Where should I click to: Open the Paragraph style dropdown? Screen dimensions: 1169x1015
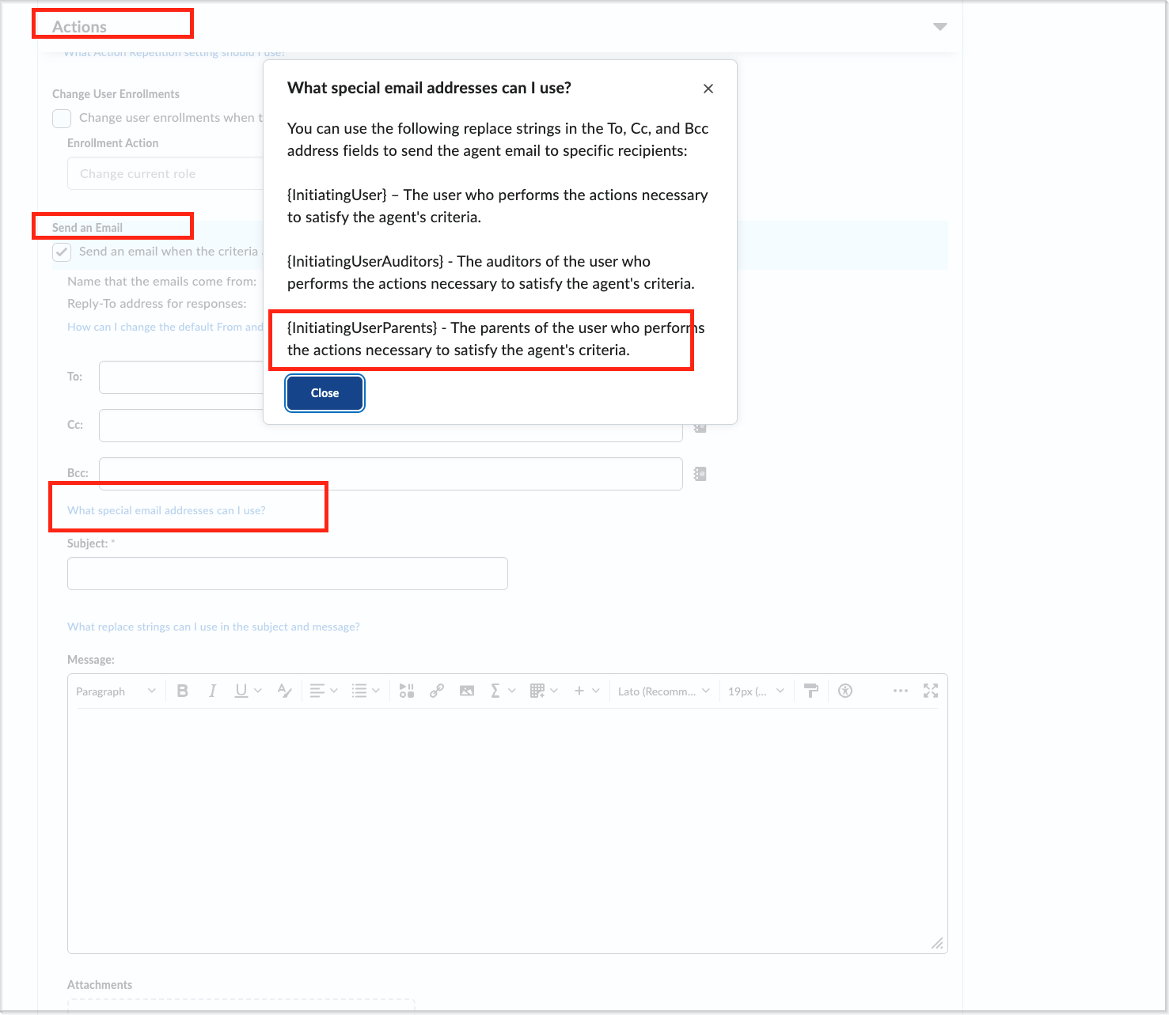(115, 690)
